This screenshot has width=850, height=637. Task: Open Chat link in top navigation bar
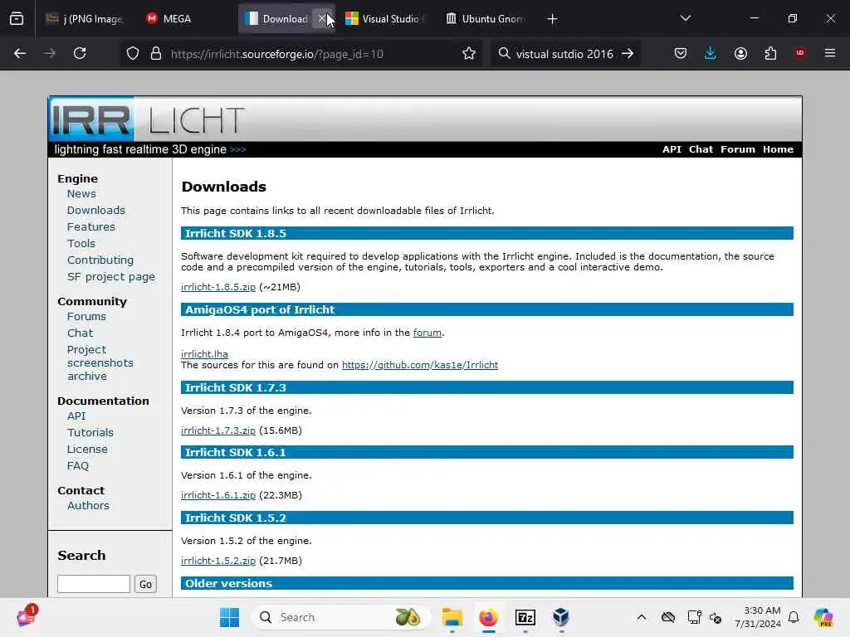701,149
